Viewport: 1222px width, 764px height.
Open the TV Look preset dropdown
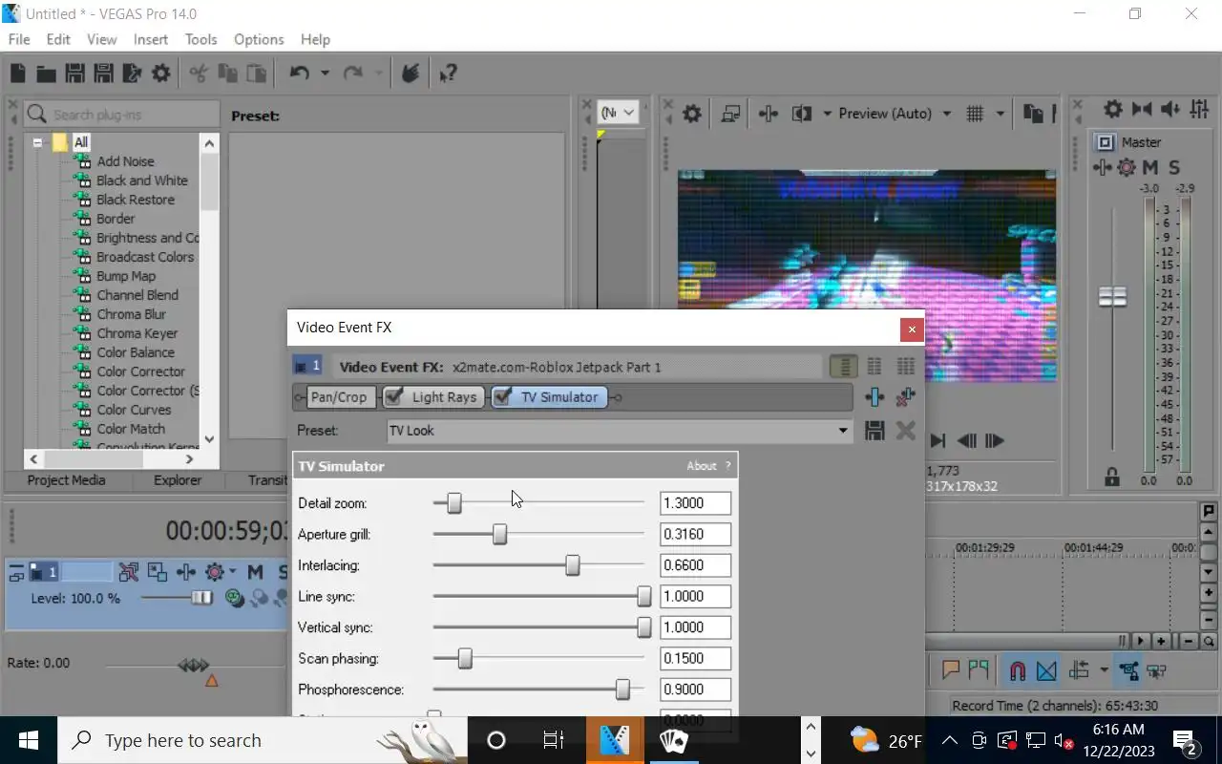click(843, 431)
